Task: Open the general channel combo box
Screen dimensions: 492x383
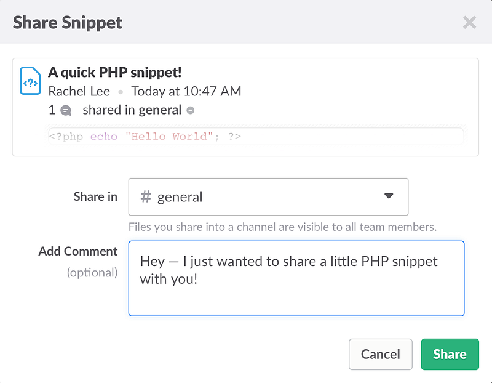Action: pos(268,197)
